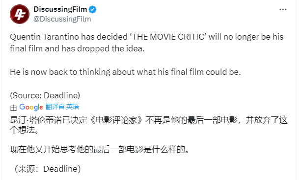
Task: Click the 翻译自 英语 translation link
Action: pos(62,107)
